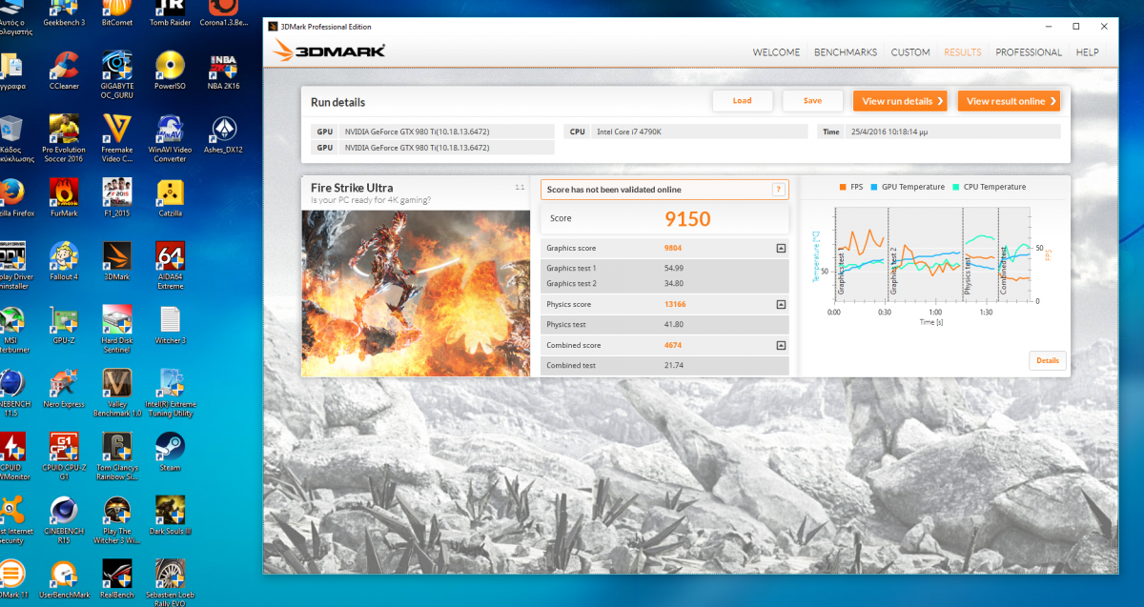Viewport: 1144px width, 607px height.
Task: Switch to the BENCHMARKS tab
Action: click(x=846, y=52)
